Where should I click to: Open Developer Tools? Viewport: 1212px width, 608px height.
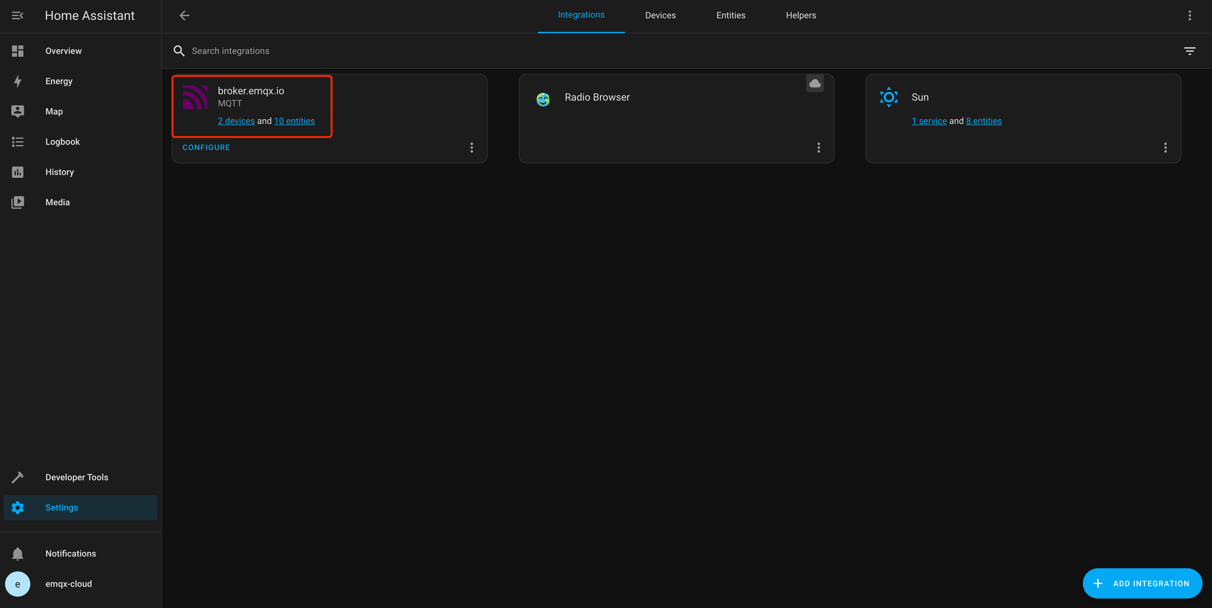(x=77, y=477)
